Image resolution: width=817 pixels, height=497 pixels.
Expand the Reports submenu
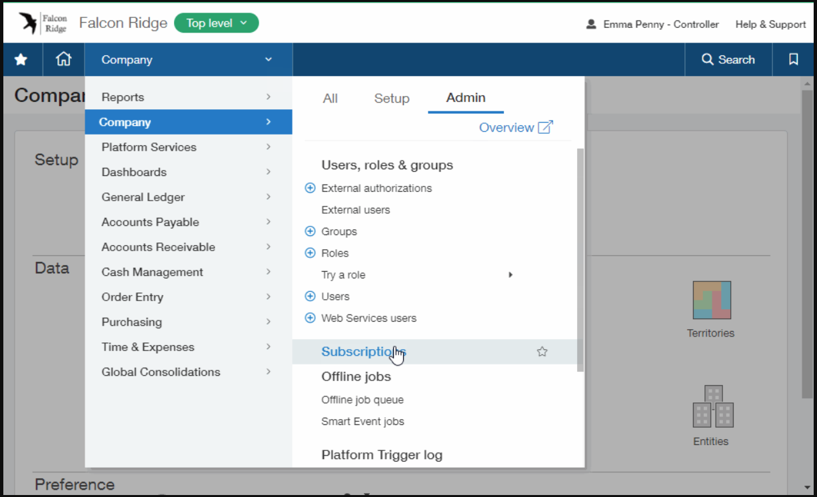(123, 97)
